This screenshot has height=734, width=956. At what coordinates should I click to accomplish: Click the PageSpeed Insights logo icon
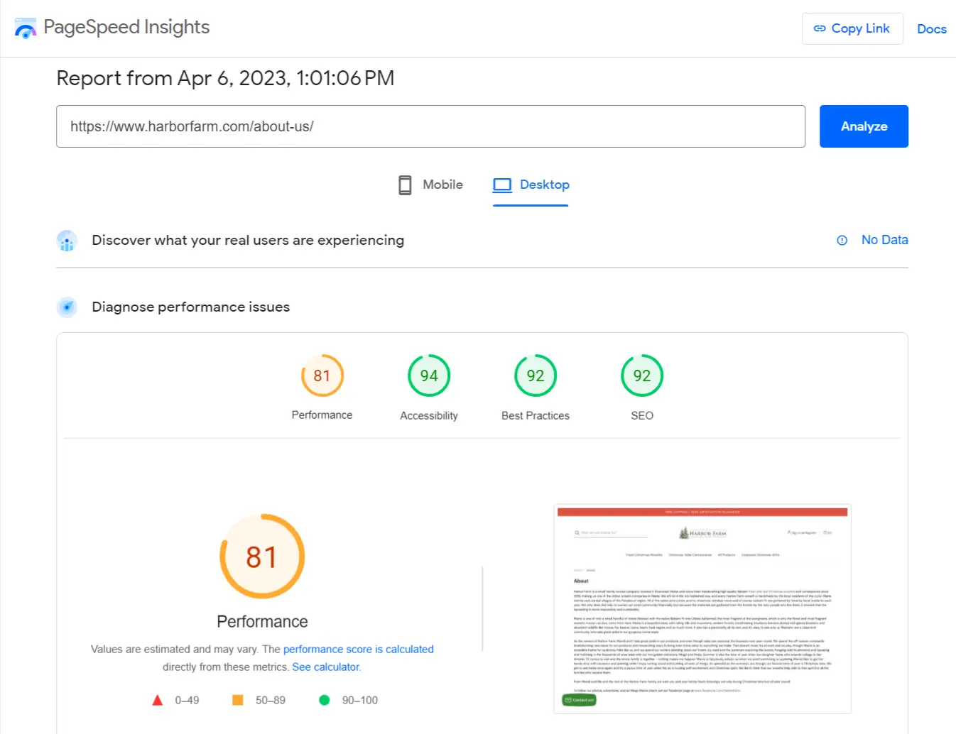(x=26, y=28)
